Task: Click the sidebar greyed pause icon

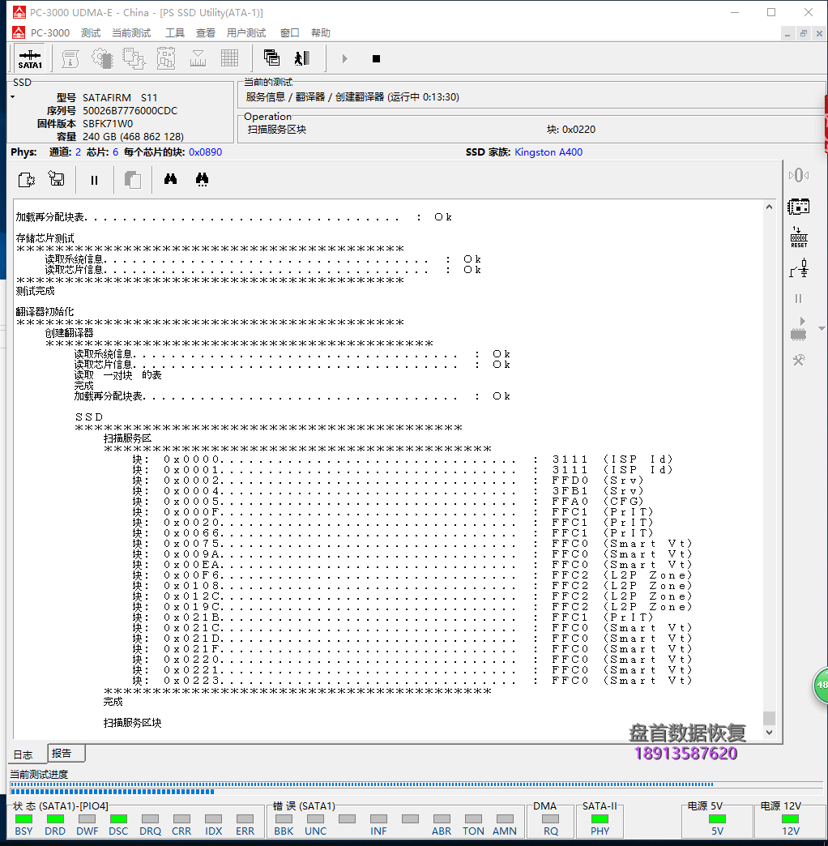Action: coord(798,298)
